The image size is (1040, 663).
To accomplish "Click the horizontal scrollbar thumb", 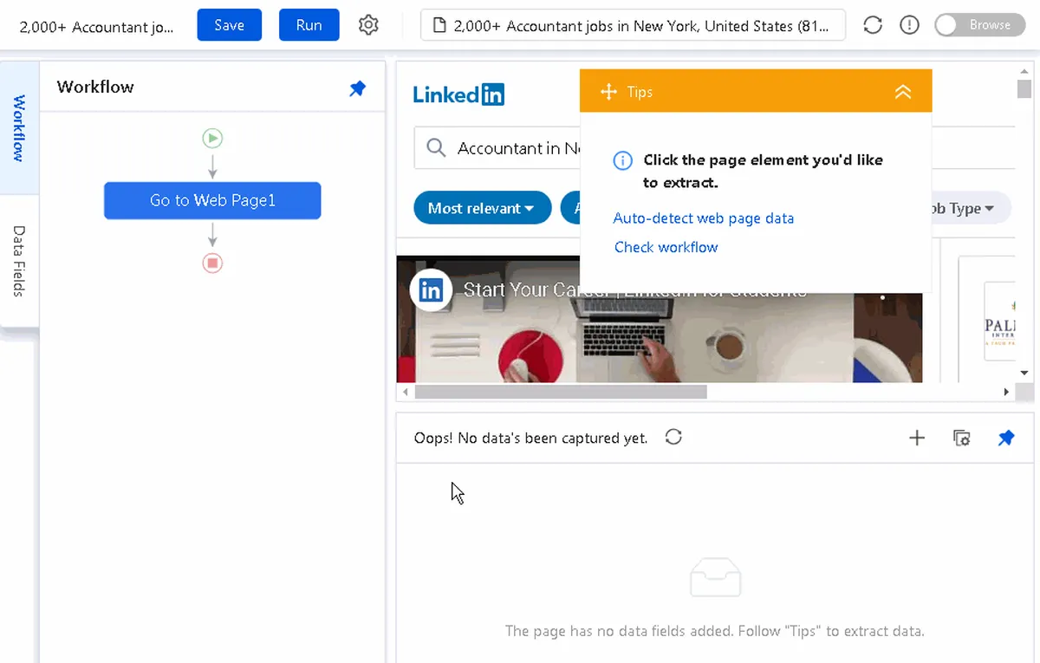I will (561, 392).
